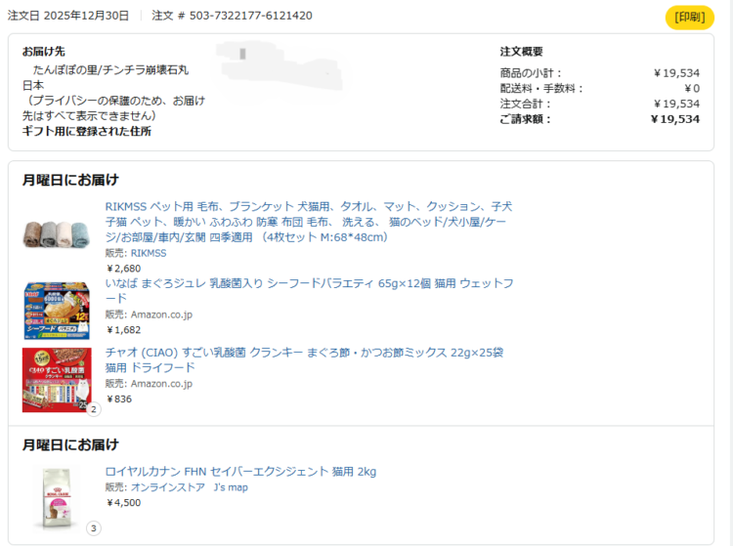Click the ¥4,500 price of Royal Canin

coord(123,503)
